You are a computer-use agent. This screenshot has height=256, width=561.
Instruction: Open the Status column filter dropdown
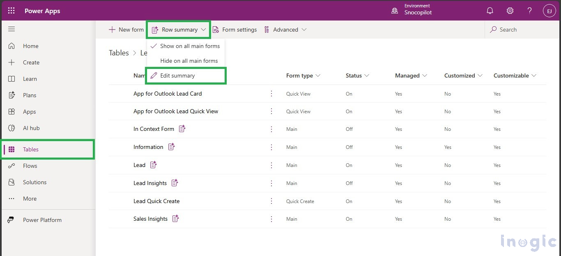[357, 75]
